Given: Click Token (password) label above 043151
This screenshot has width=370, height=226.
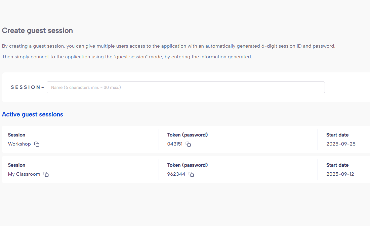Looking at the screenshot, I should [x=188, y=135].
